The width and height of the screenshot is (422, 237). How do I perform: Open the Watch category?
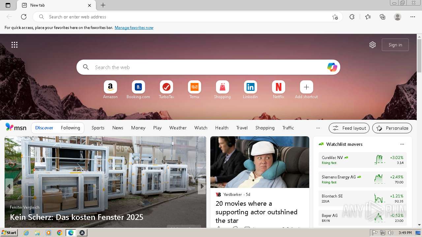(201, 128)
